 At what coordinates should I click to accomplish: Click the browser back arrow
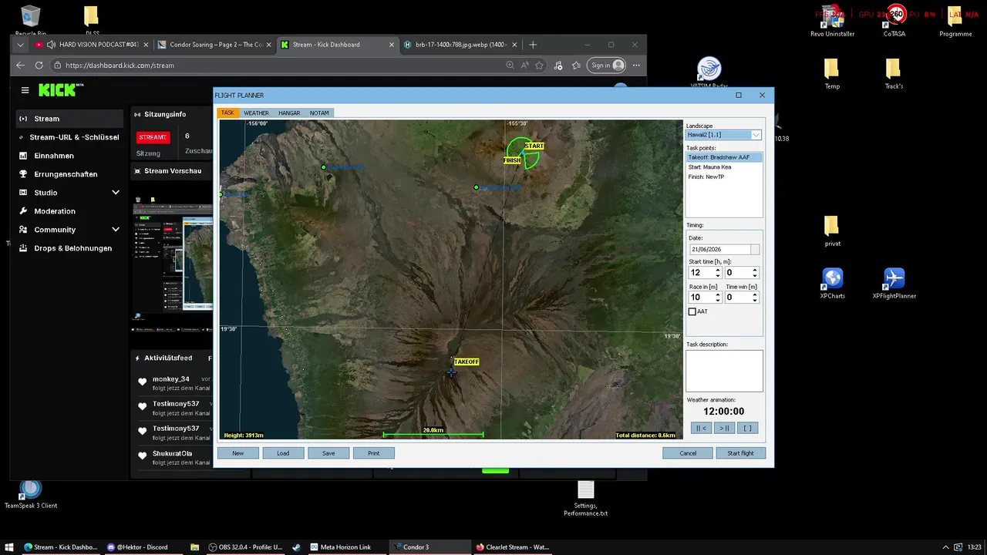pos(20,66)
